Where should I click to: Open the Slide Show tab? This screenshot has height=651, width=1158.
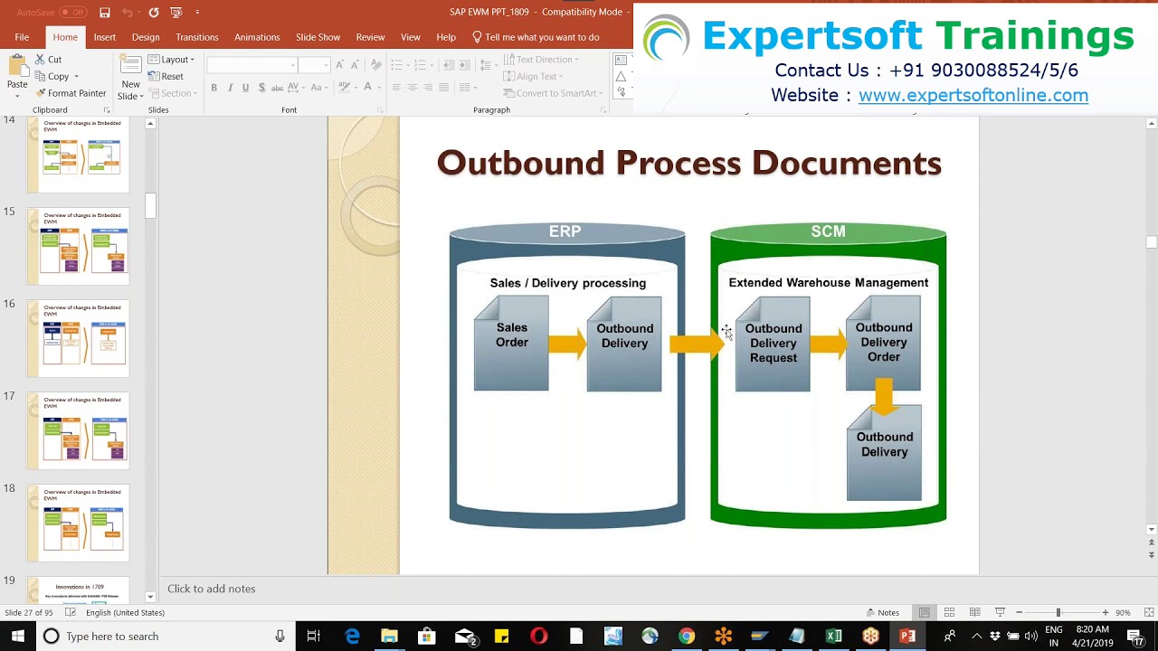pos(318,37)
